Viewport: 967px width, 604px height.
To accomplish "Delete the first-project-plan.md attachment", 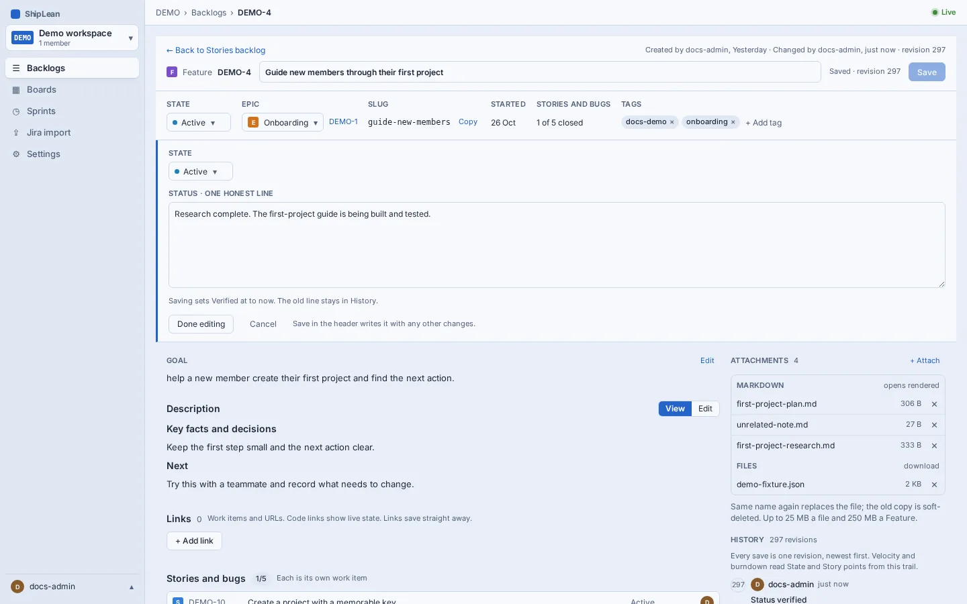I will 934,404.
